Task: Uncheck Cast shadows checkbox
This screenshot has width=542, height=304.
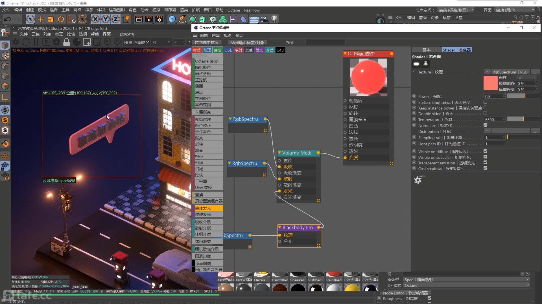Action: tap(485, 168)
